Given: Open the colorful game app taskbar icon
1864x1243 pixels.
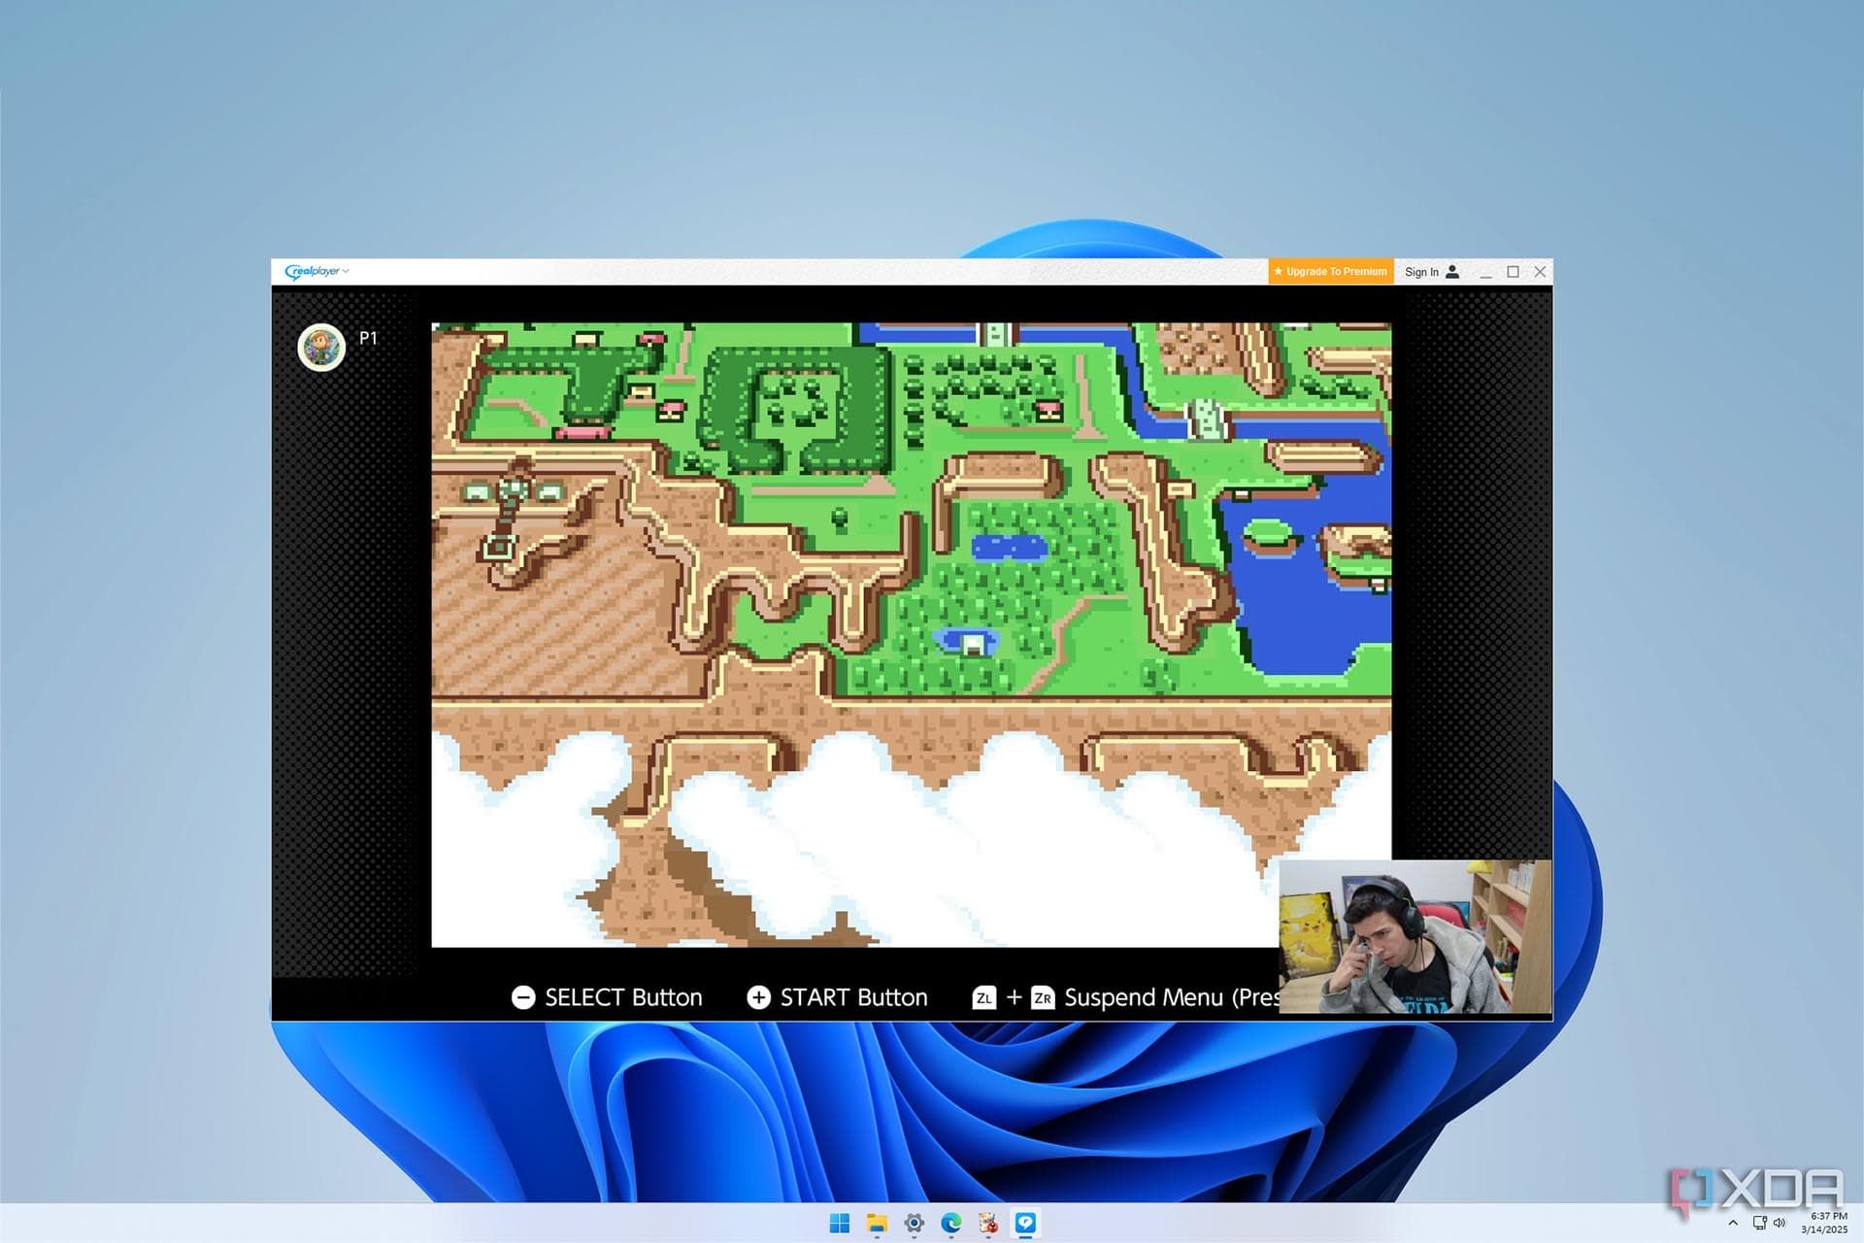Looking at the screenshot, I should pyautogui.click(x=987, y=1223).
